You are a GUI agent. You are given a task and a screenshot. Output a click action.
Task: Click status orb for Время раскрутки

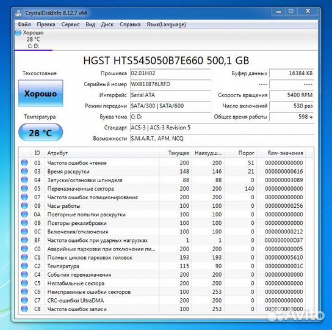click(x=24, y=171)
